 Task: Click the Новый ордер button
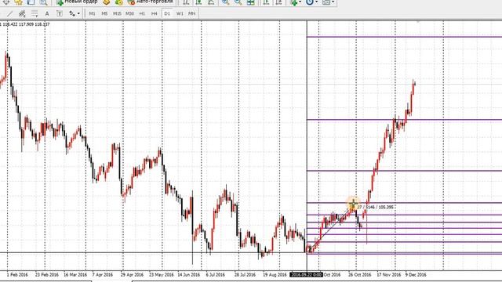[x=77, y=2]
